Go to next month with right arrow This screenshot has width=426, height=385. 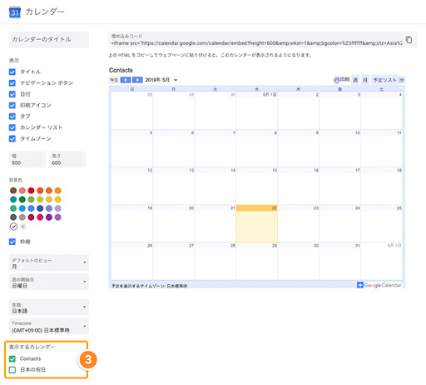(137, 80)
